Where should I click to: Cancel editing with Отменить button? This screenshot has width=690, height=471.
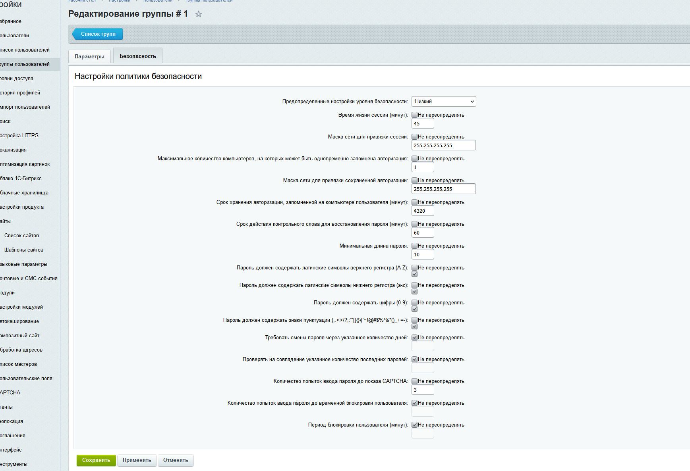(176, 460)
